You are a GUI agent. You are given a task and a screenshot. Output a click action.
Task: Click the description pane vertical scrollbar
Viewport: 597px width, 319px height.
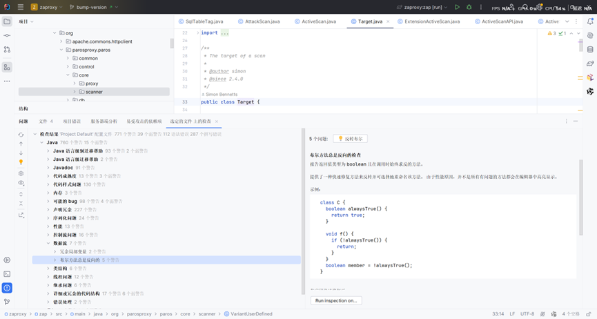(580, 197)
